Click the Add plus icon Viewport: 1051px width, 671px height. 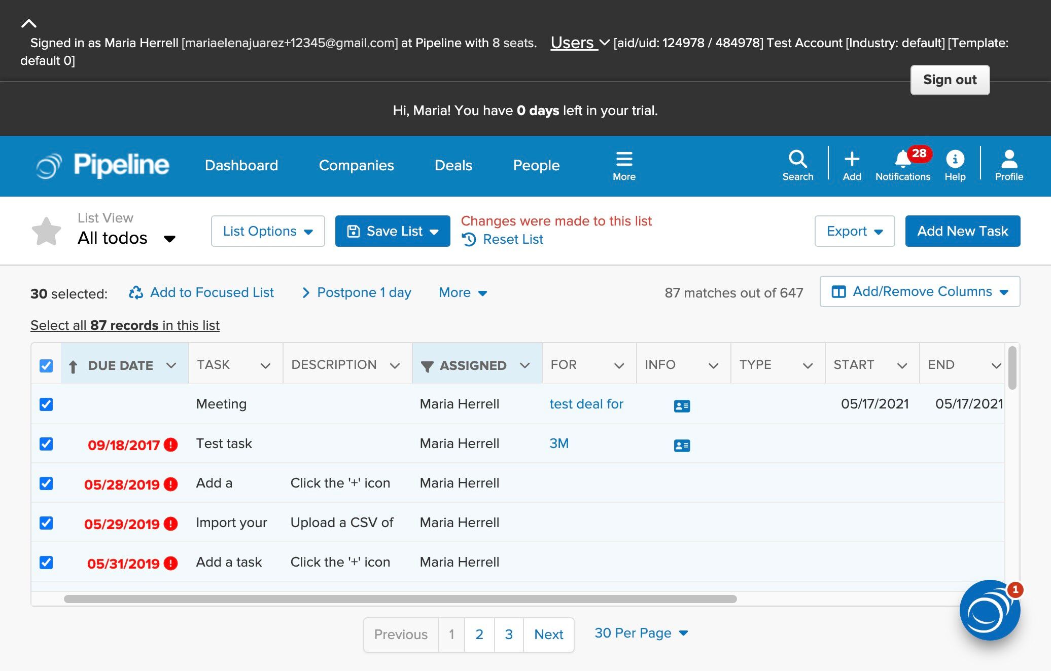[x=852, y=160]
